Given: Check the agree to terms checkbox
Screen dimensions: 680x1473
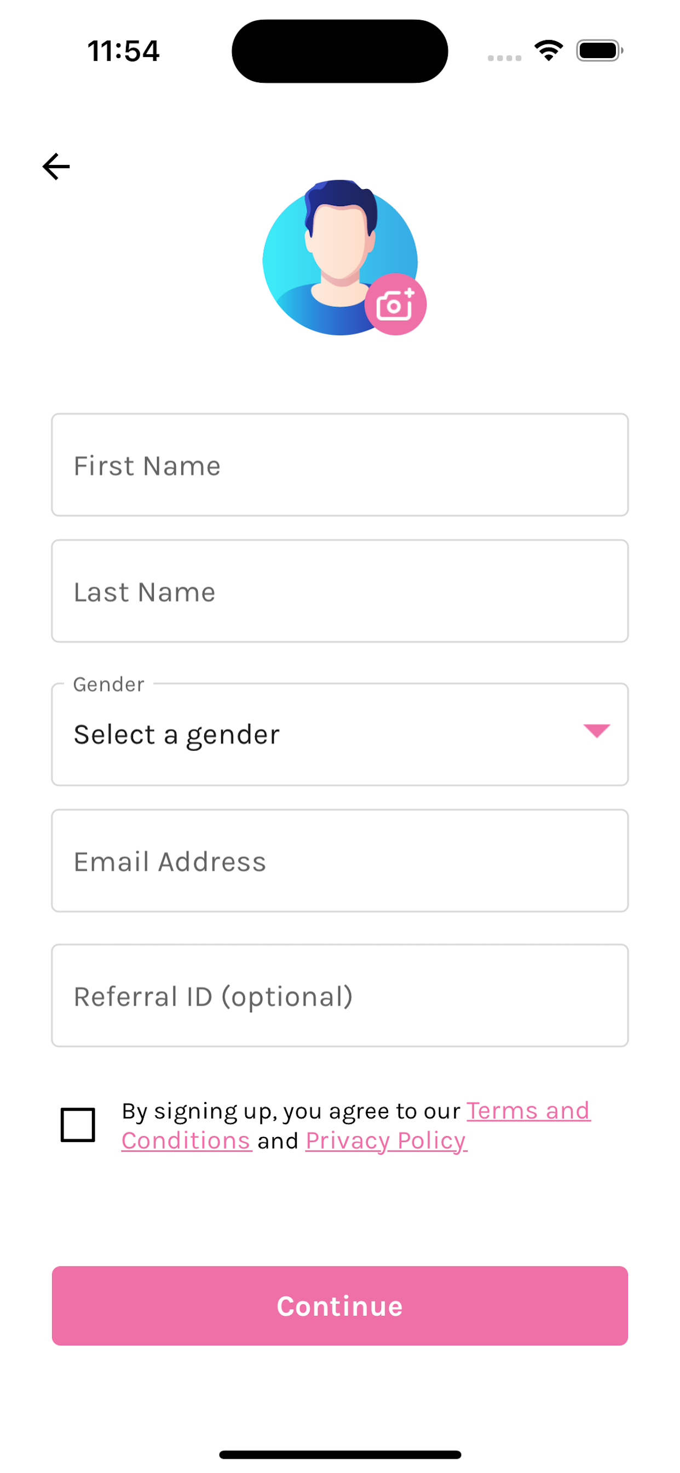Looking at the screenshot, I should tap(78, 1125).
